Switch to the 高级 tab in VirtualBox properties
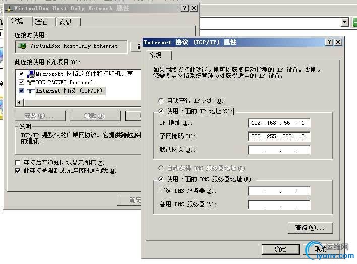The width and height of the screenshot is (357, 264). 68,22
